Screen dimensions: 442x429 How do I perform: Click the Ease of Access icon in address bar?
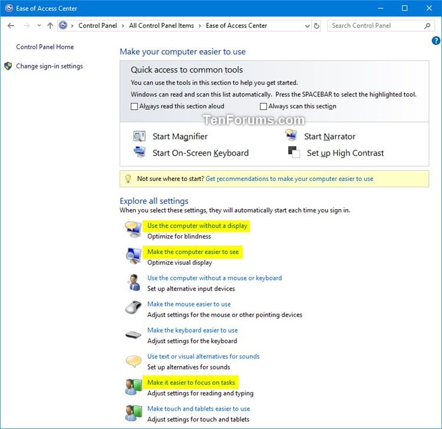coord(63,25)
